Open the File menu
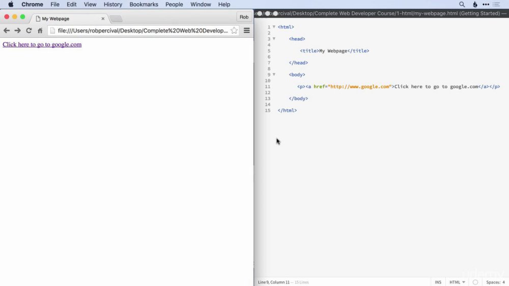 55,5
